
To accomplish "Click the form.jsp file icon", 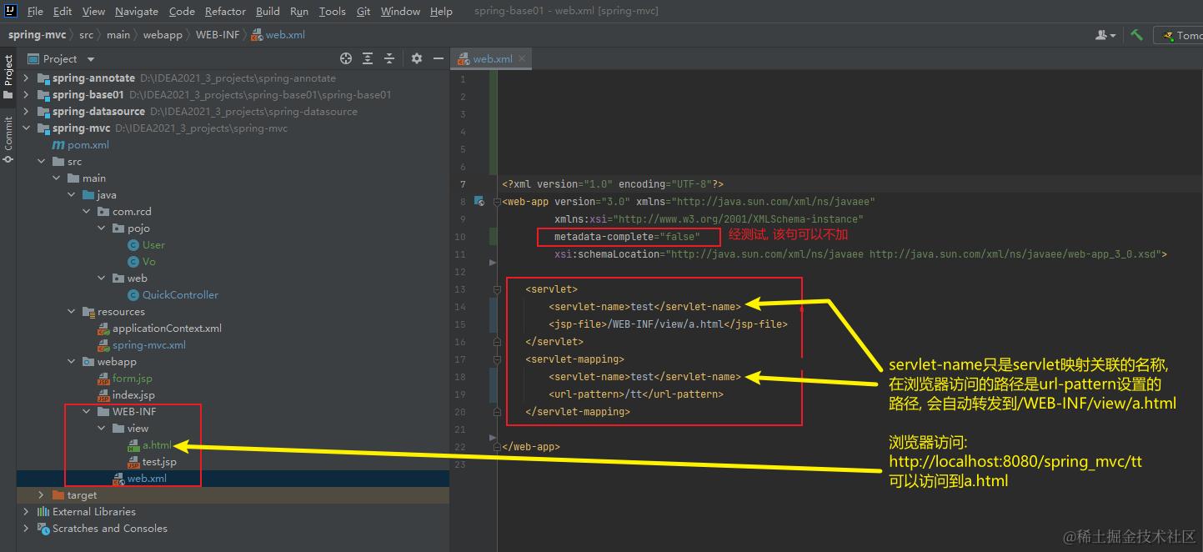I will point(103,379).
